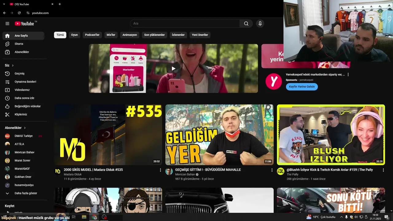This screenshot has width=393, height=221.
Task: Open three-dot menu for Madara Olduk video
Action: 160,170
